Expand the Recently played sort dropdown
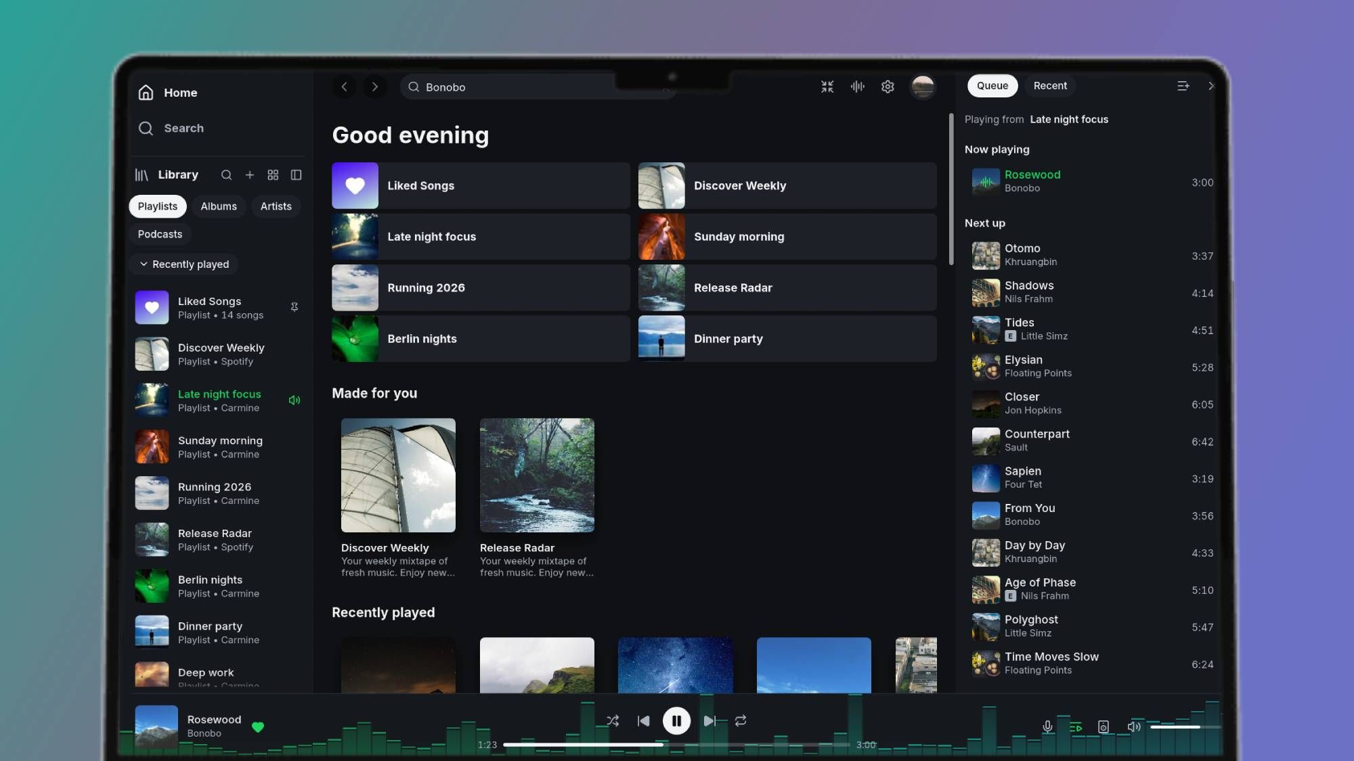Screen dimensions: 1354x761 coord(184,264)
